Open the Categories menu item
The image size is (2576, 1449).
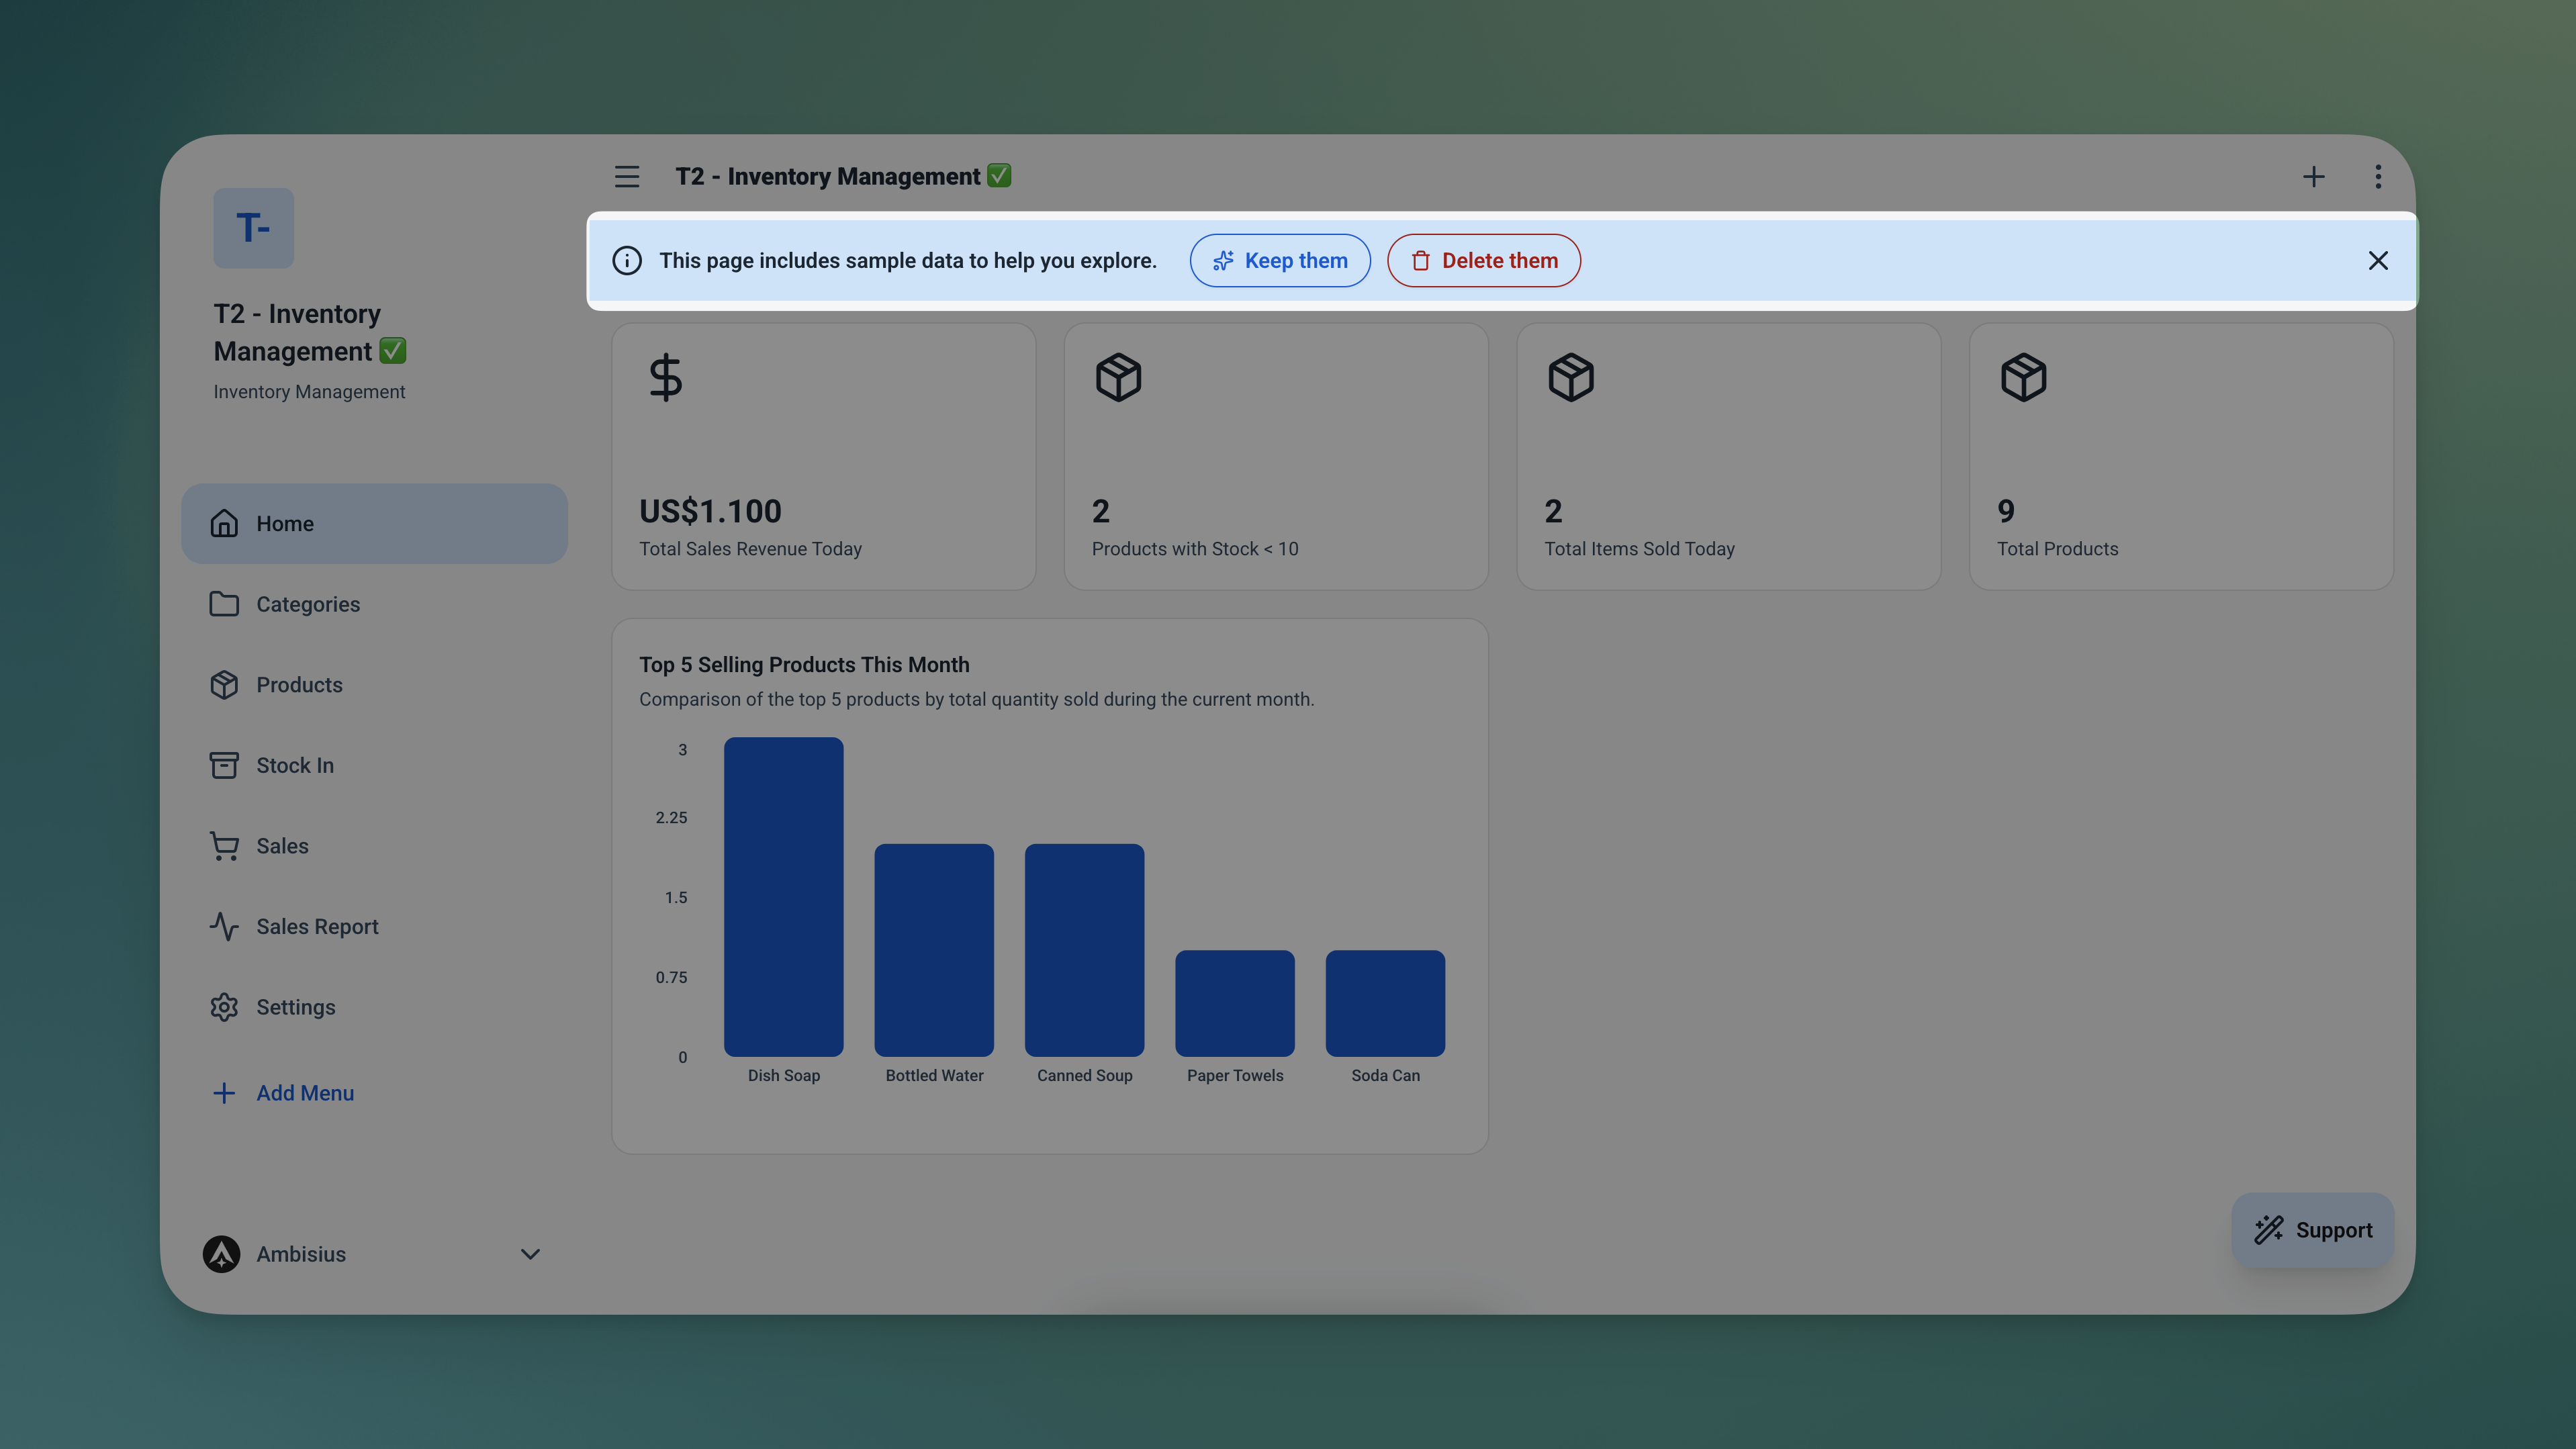point(308,604)
